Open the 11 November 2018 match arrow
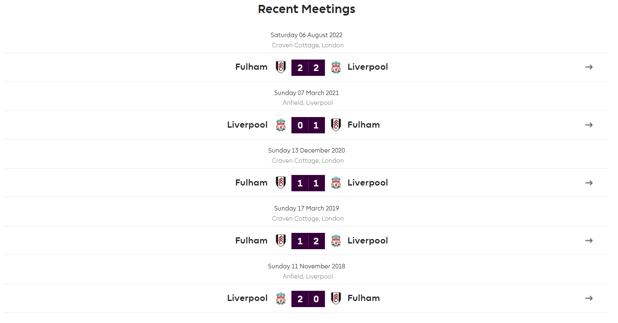 click(x=589, y=299)
